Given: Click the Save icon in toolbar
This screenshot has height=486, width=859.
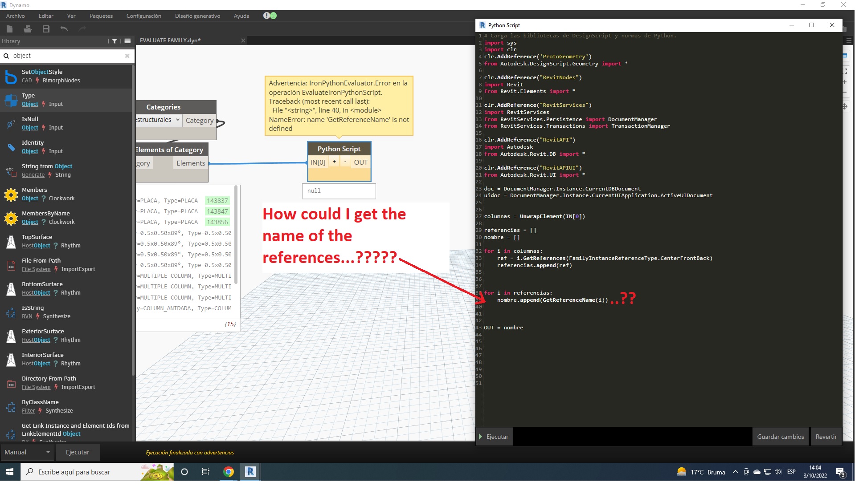Looking at the screenshot, I should [46, 29].
